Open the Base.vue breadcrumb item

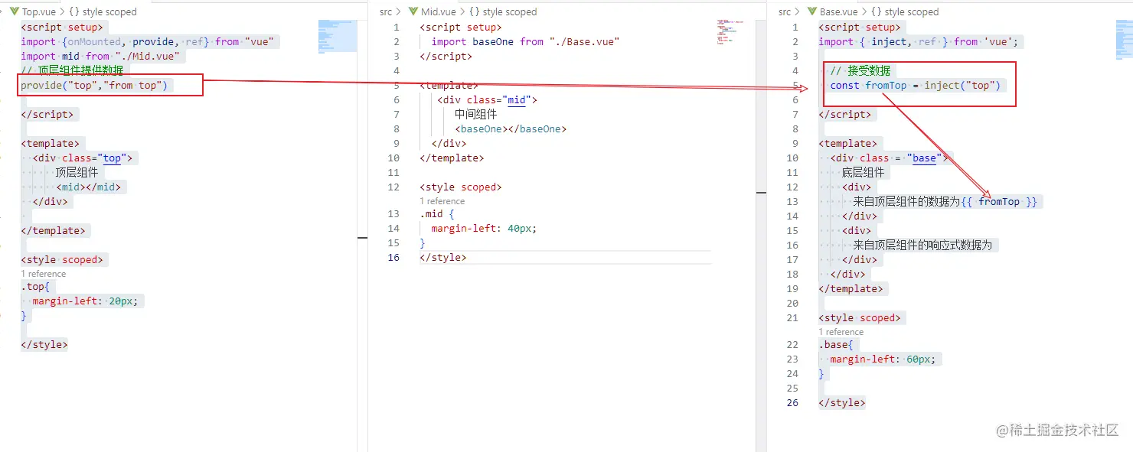pyautogui.click(x=839, y=11)
